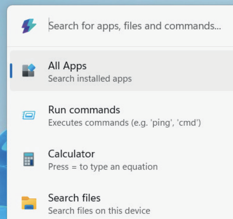Focus the search for apps input field
The width and height of the screenshot is (233, 219).
tap(135, 26)
